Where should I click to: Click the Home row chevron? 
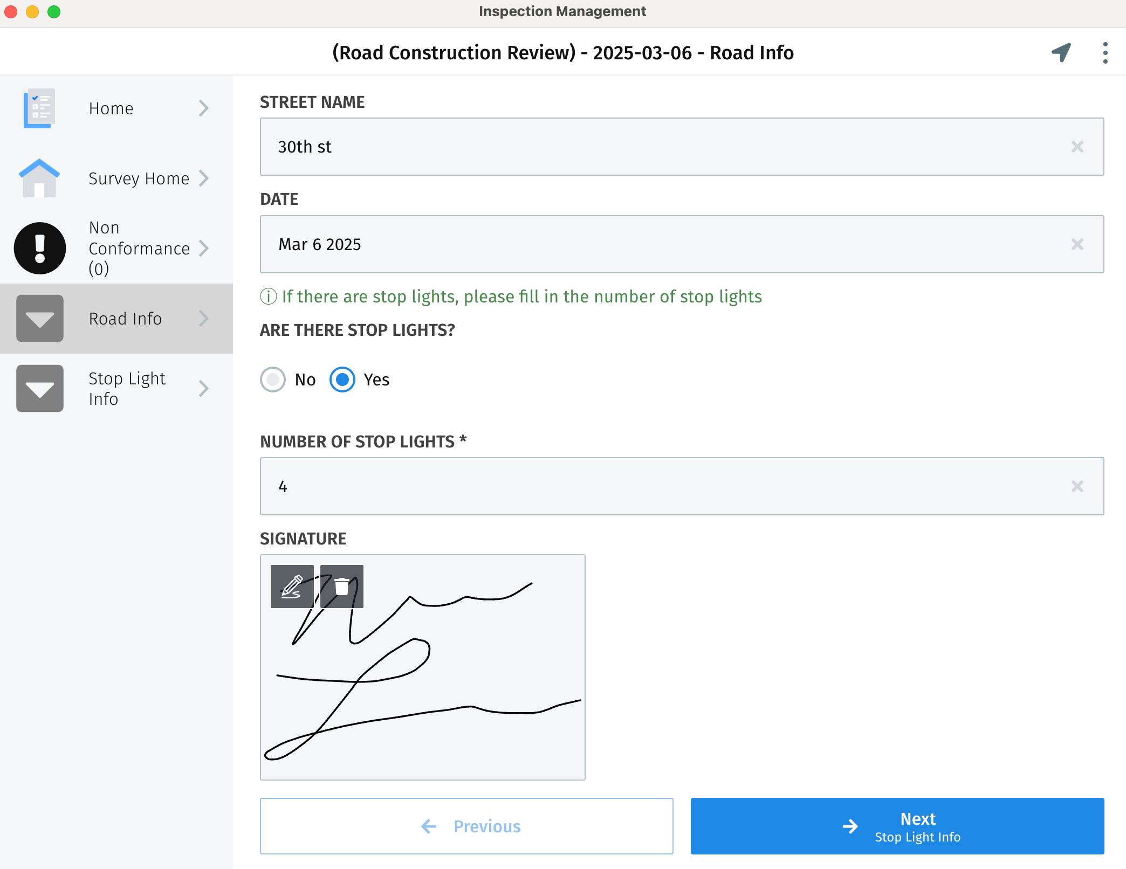click(203, 108)
